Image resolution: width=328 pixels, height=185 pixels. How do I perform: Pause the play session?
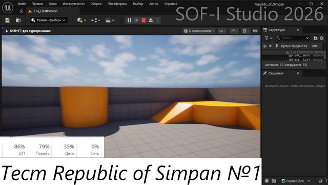point(129,20)
